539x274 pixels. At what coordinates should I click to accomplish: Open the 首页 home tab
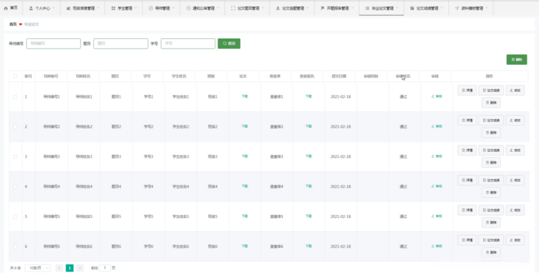[11, 8]
